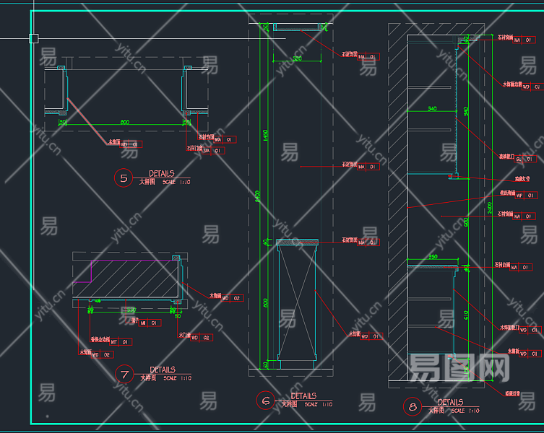Click the 350 dimension text in detail 8
This screenshot has width=544, height=433.
tap(433, 256)
